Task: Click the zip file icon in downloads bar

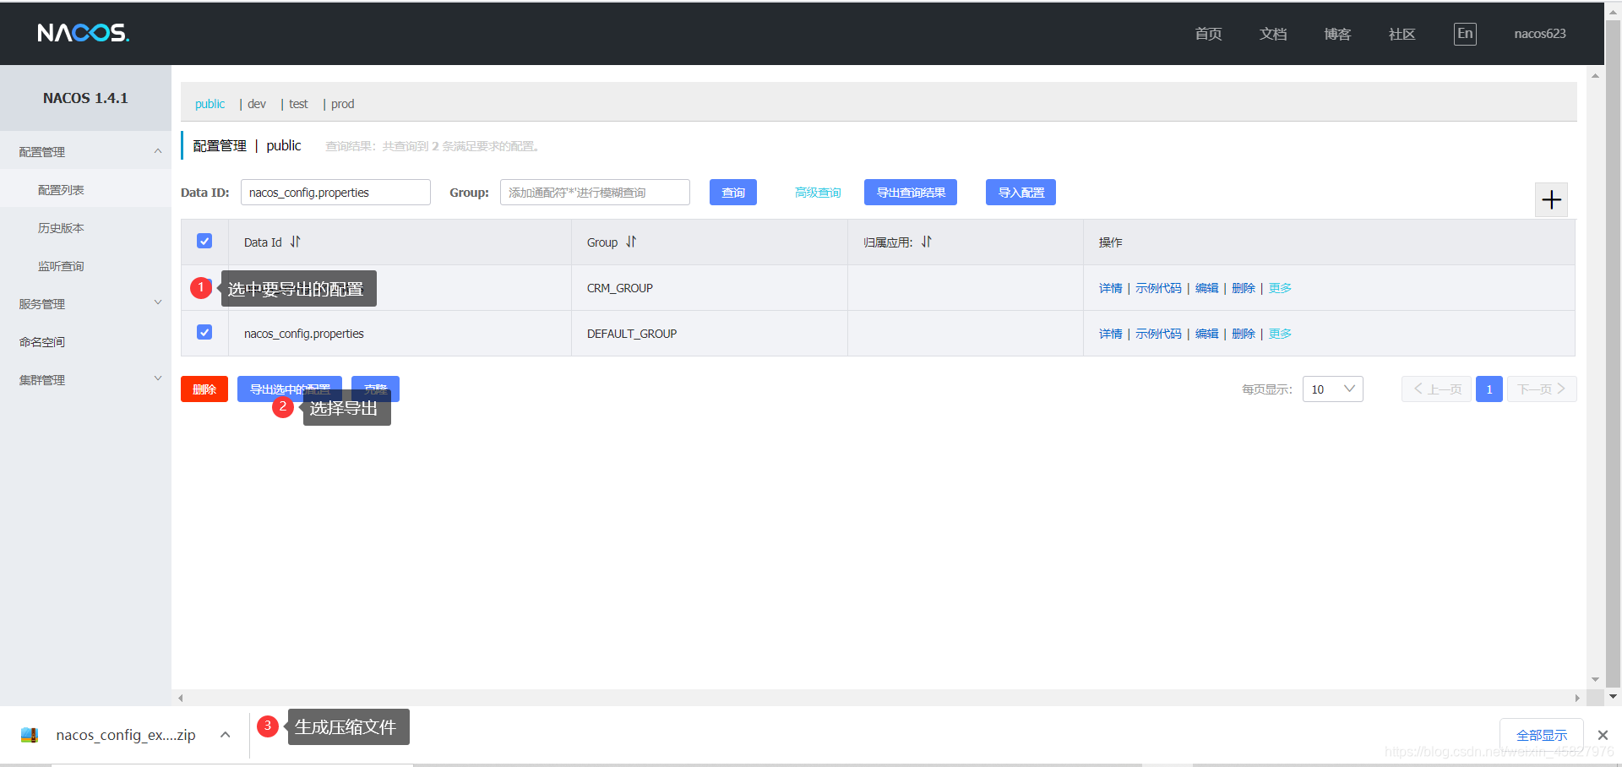Action: coord(30,735)
